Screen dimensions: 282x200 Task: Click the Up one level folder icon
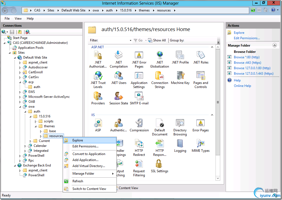click(x=20, y=32)
